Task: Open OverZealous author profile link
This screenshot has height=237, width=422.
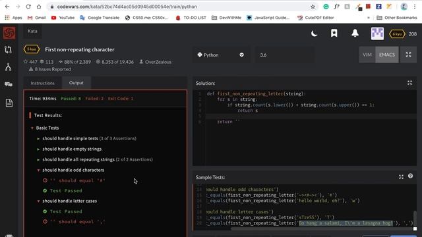Action: [156, 62]
